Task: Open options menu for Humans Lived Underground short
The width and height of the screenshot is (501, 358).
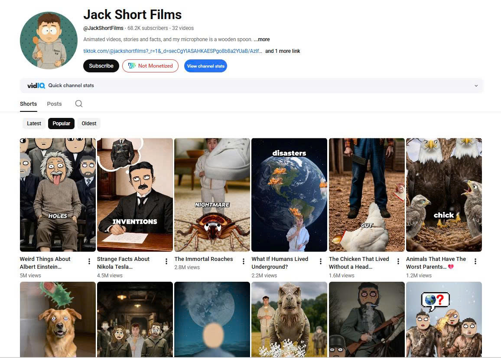Action: (321, 261)
